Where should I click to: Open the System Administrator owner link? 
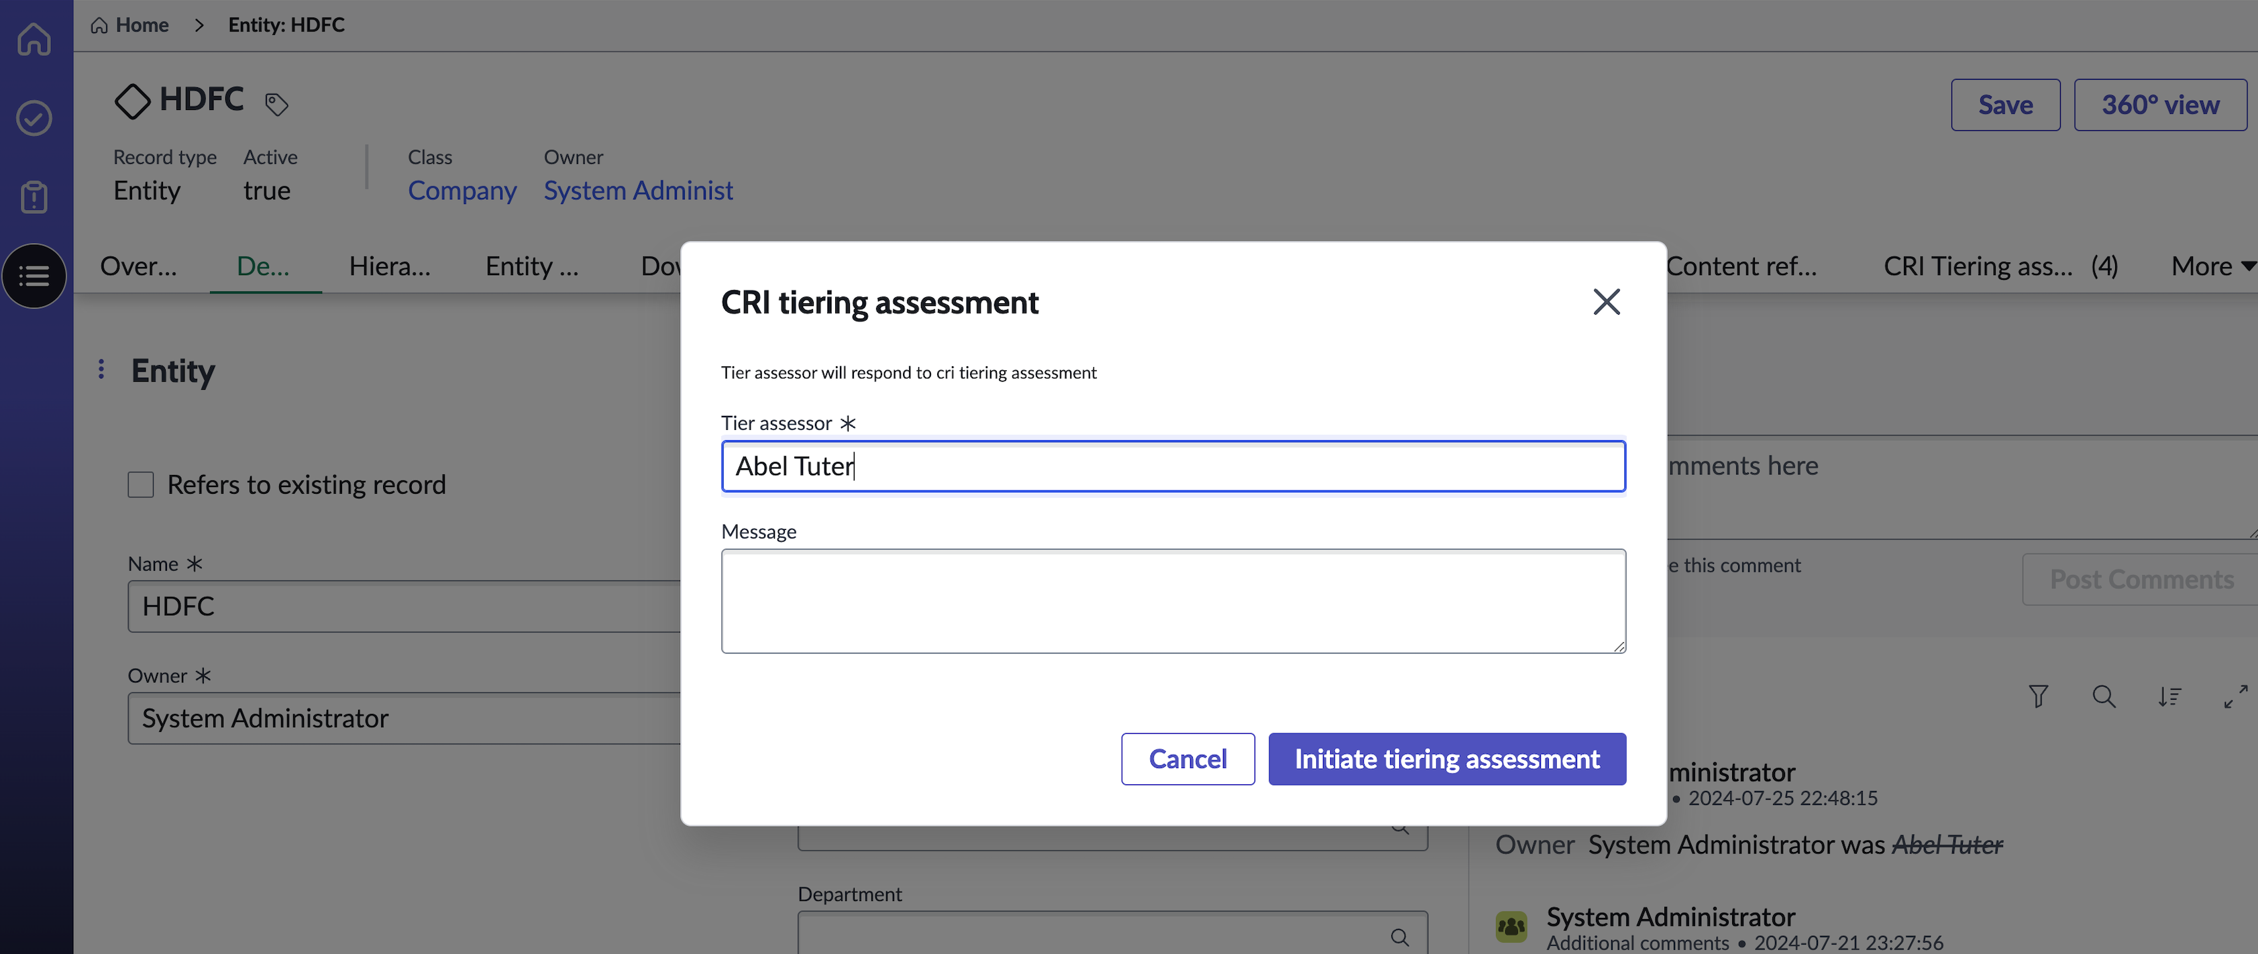pos(638,191)
